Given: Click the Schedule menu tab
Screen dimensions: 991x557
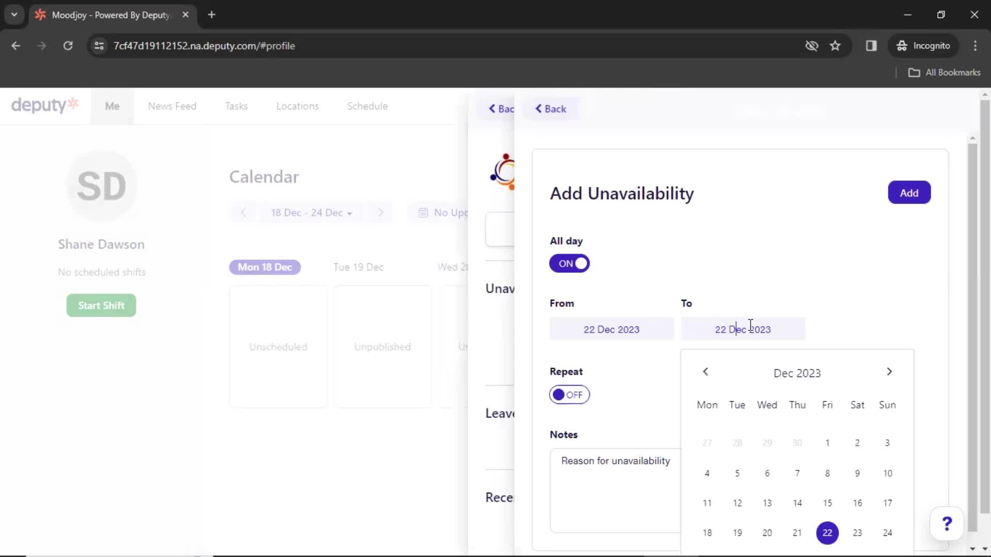Looking at the screenshot, I should coord(367,106).
